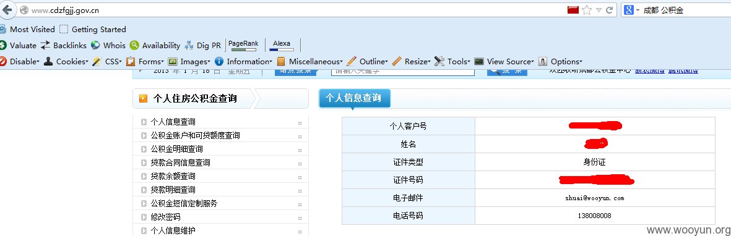Click the red flag icon in address bar
The width and height of the screenshot is (731, 236).
click(x=573, y=10)
